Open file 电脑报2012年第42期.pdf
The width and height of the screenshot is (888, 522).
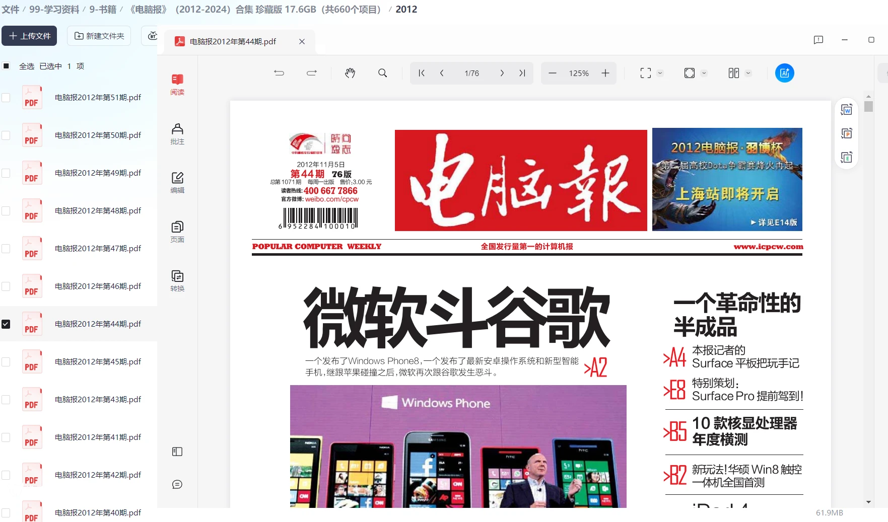(x=98, y=475)
